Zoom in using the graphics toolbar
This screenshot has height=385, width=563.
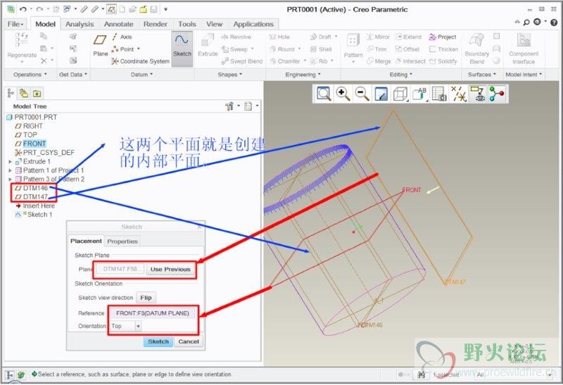coord(343,94)
